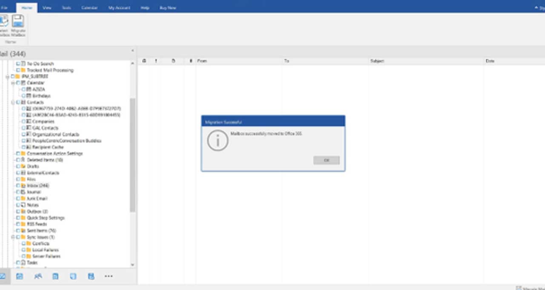Open the Notes icon in bottom navigation
The width and height of the screenshot is (545, 290).
(x=73, y=276)
